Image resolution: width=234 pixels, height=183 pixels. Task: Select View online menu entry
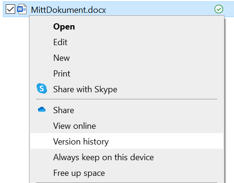[127, 126]
